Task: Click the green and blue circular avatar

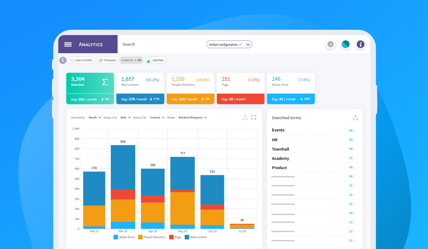Action: 346,44
